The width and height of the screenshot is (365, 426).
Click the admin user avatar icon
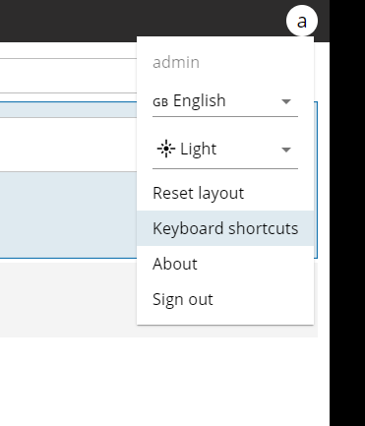(302, 21)
